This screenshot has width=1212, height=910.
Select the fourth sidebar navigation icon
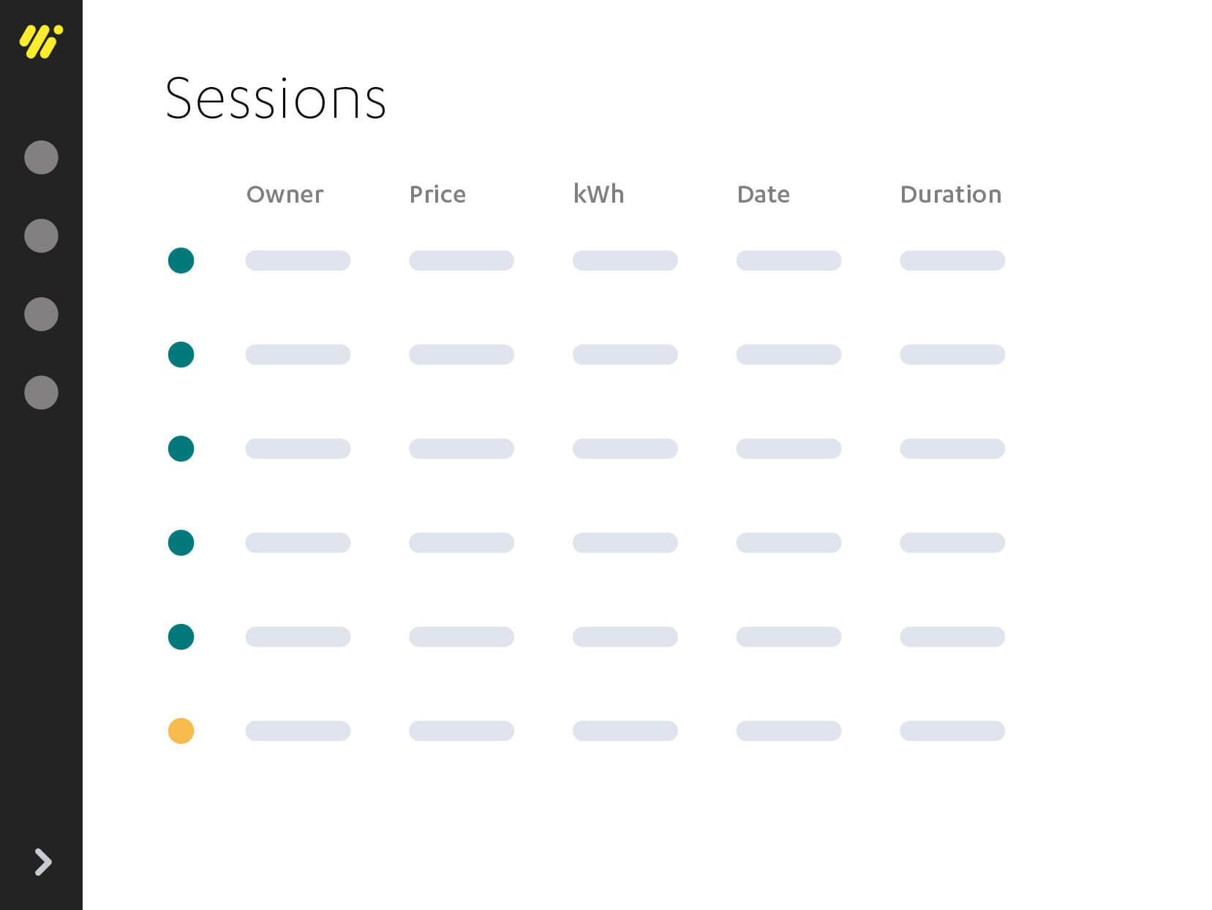point(42,393)
